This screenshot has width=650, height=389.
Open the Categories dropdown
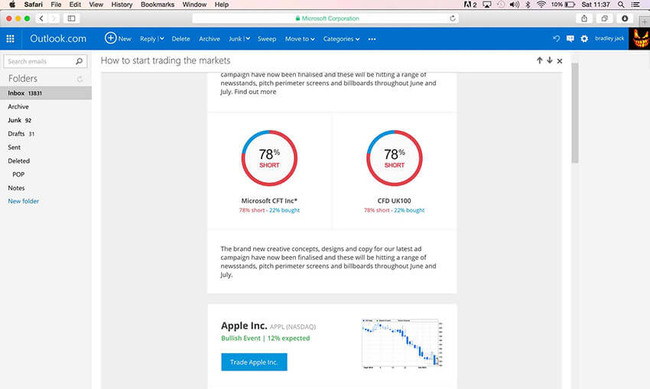(340, 39)
